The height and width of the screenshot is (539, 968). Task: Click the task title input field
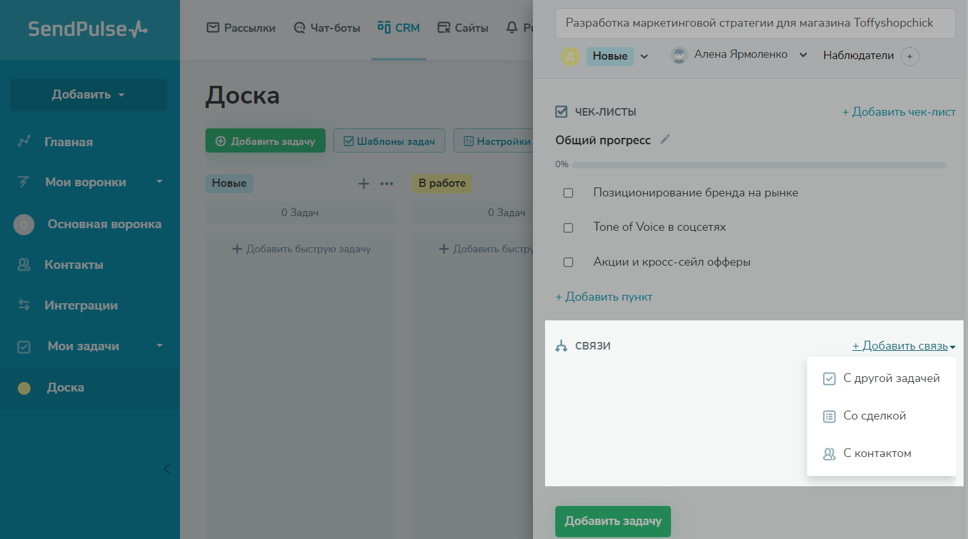pos(755,24)
